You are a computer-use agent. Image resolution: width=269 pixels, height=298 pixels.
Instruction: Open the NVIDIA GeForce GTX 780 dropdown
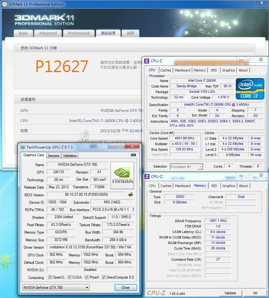pos(56,287)
